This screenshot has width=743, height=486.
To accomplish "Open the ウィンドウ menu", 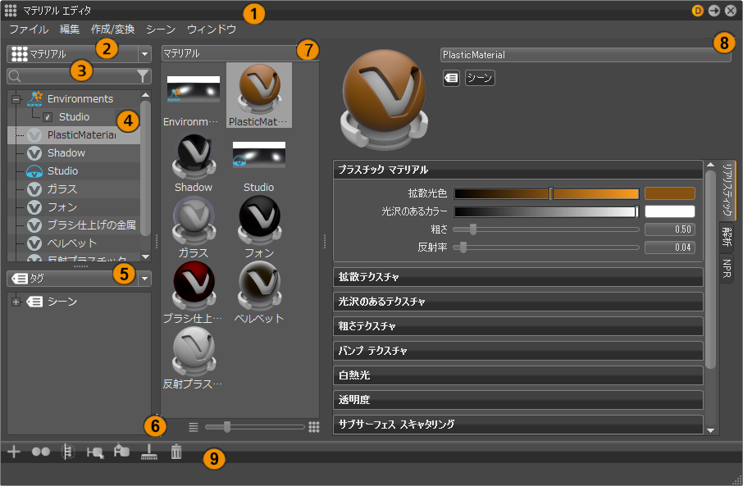I will click(x=212, y=30).
